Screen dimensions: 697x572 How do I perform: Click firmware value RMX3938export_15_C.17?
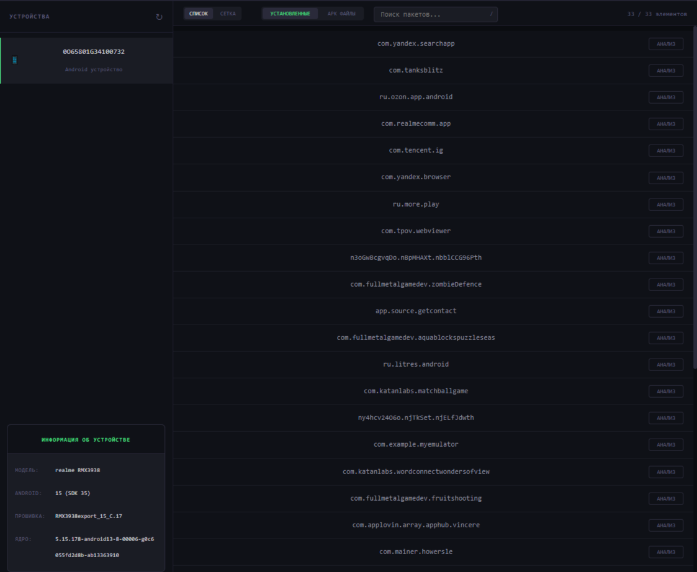pyautogui.click(x=89, y=516)
